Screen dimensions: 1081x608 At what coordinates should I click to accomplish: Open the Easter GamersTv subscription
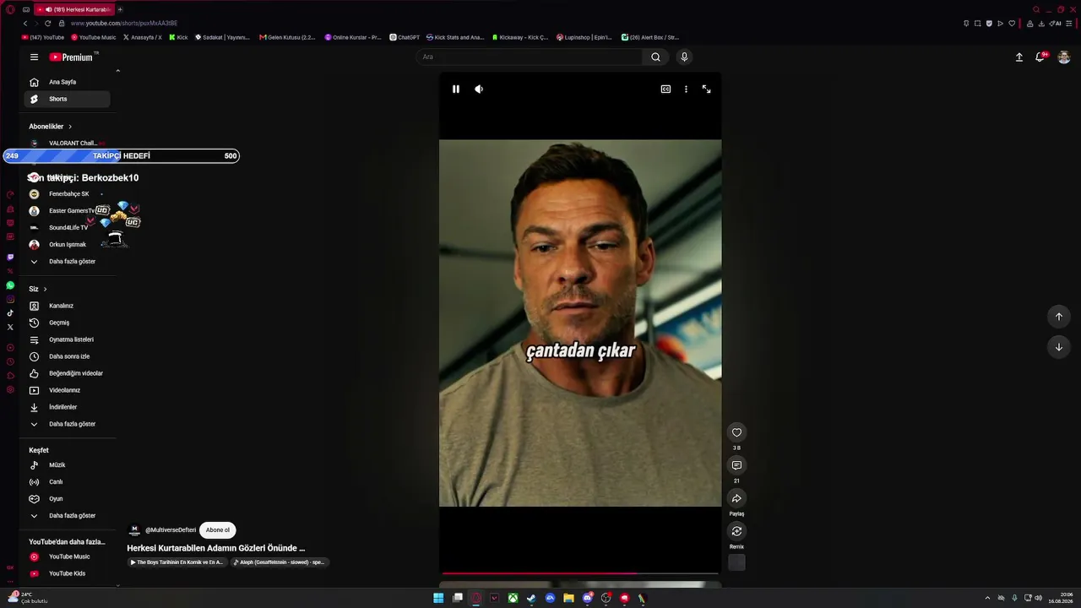tap(68, 211)
